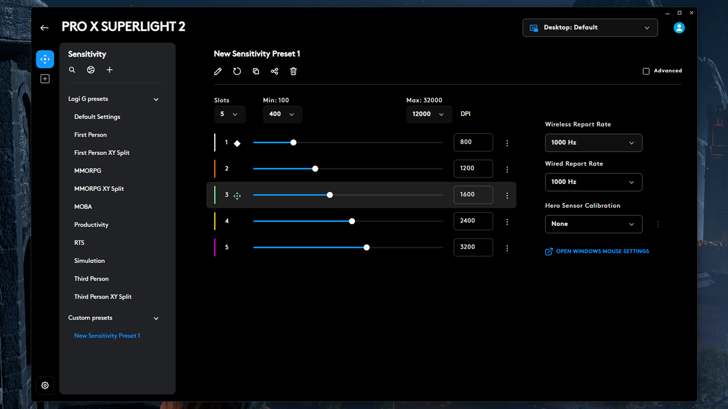Open three-dot menu beside Hero Sensor Calibration
The width and height of the screenshot is (728, 409).
click(658, 224)
